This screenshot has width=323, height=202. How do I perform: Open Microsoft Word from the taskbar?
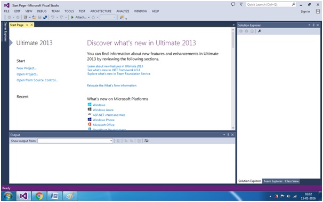coord(54,196)
